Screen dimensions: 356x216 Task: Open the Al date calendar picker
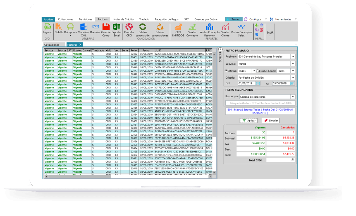tap(292, 83)
